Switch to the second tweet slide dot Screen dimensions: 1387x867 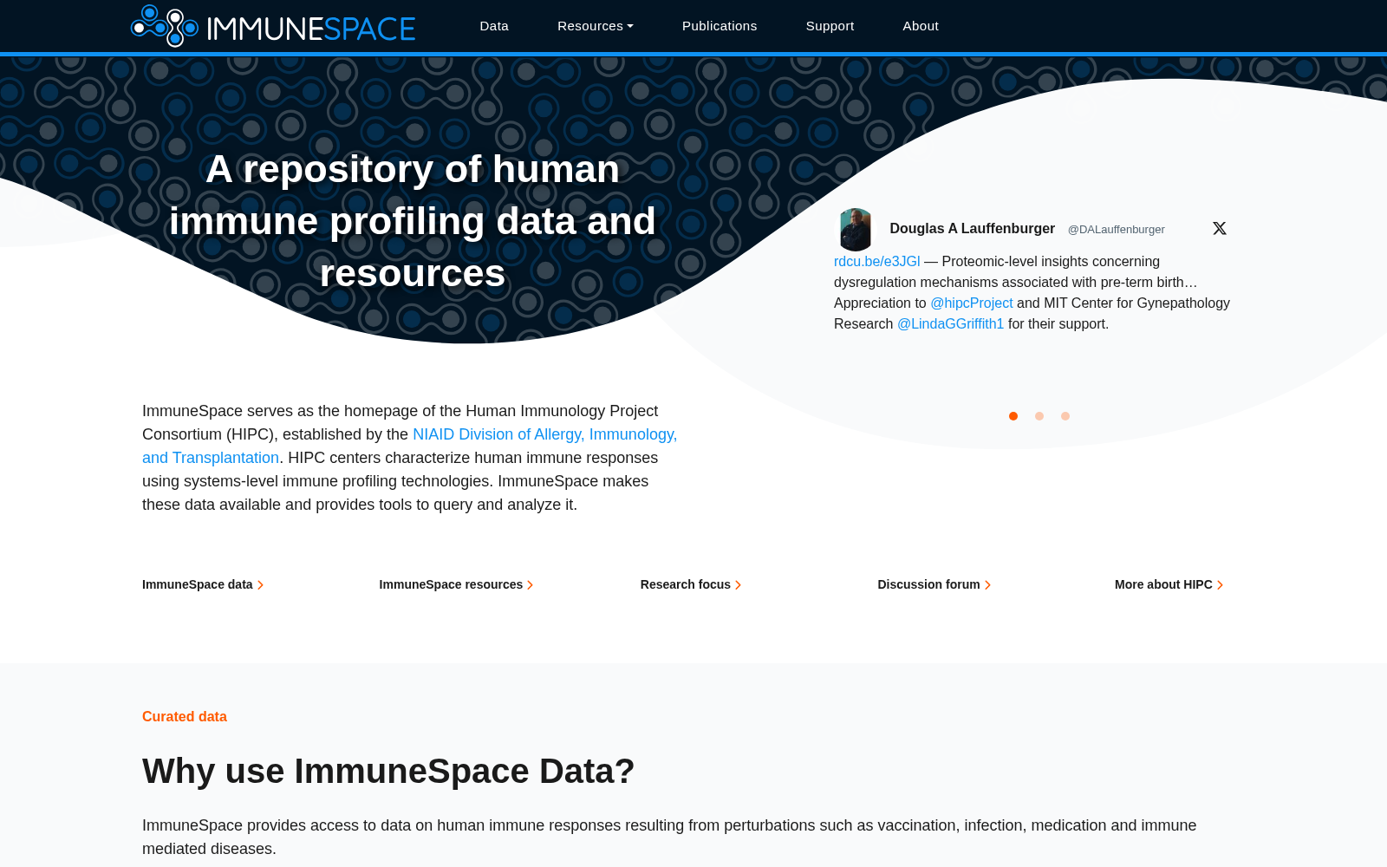pos(1039,416)
